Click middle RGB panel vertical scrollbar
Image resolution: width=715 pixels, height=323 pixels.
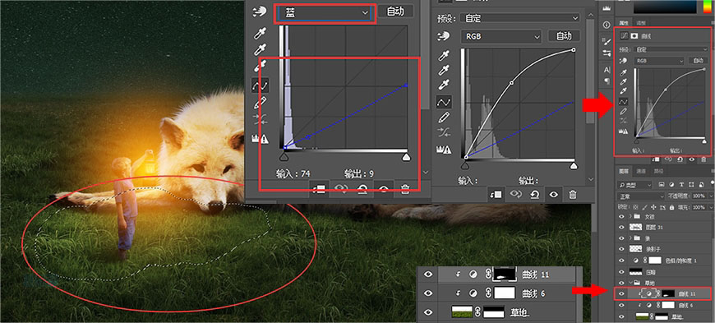click(x=591, y=71)
